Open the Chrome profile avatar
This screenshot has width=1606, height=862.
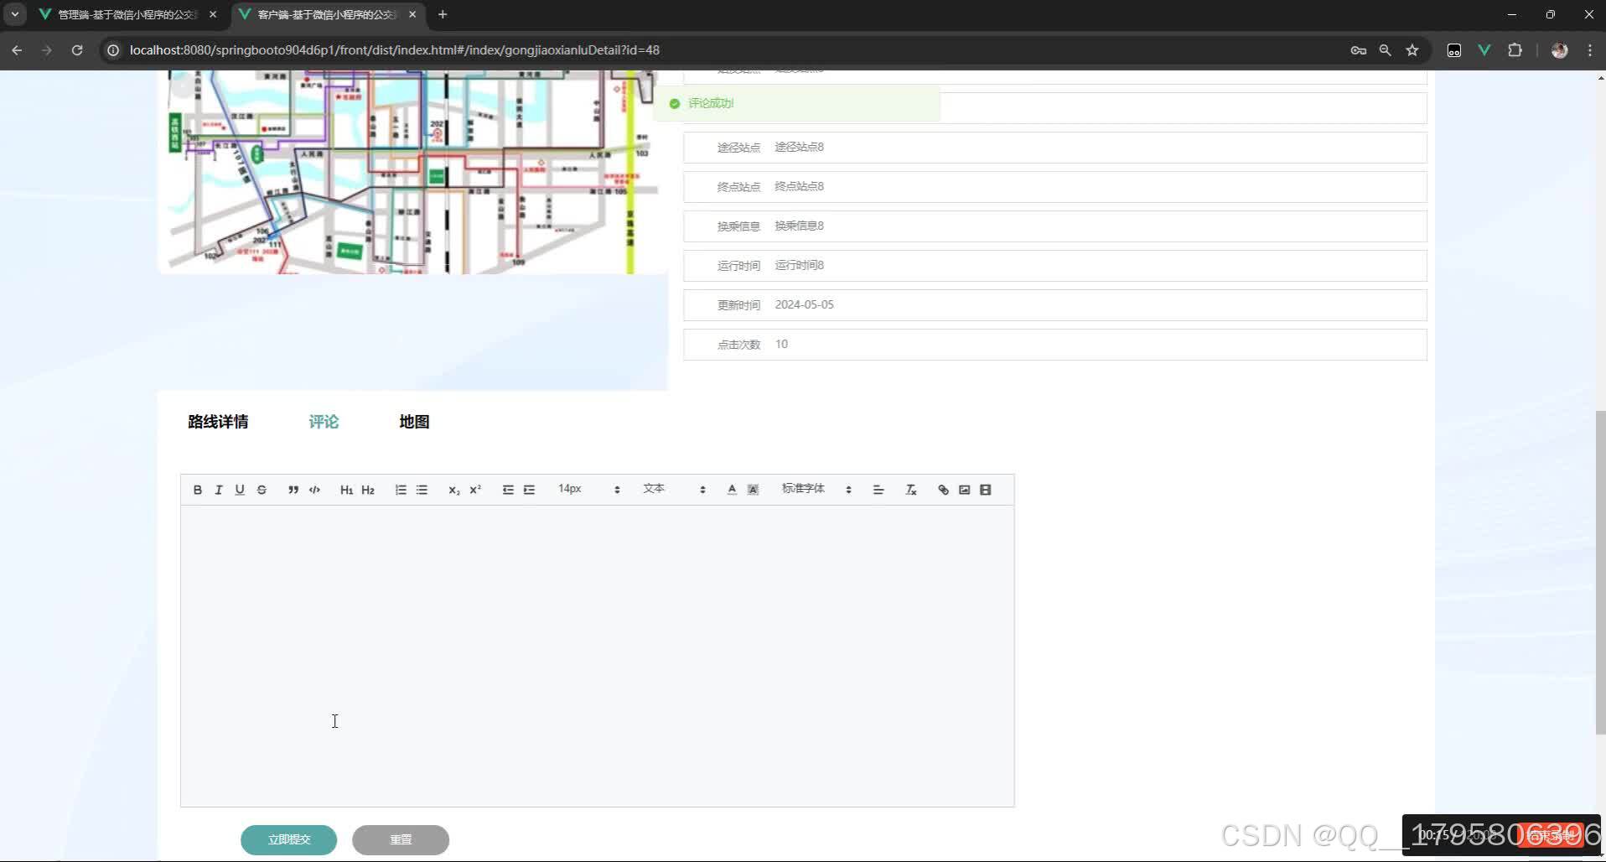(x=1560, y=50)
